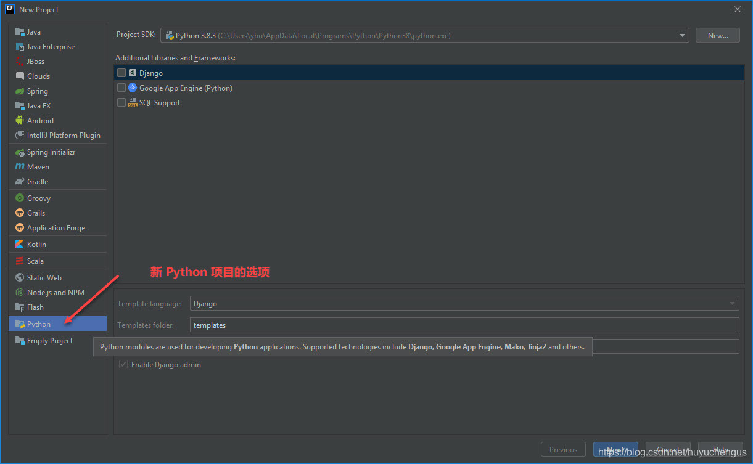
Task: Click the Node.js and NPM icon
Action: click(x=20, y=293)
